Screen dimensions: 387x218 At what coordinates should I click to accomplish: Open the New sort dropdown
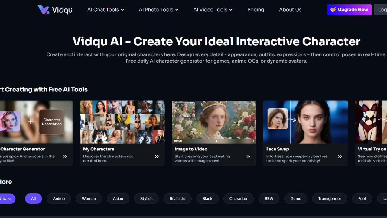pos(6,199)
